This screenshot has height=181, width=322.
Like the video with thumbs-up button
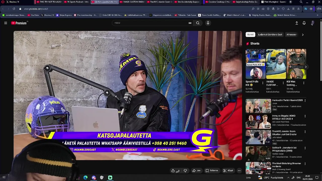point(176,171)
